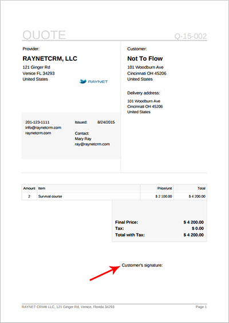Image resolution: width=229 pixels, height=323 pixels.
Task: Click the Total column header
Action: click(201, 188)
